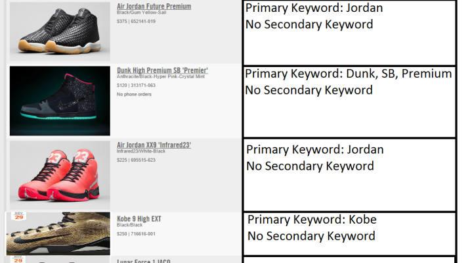Click the Lunar Force 1 product title
This screenshot has width=470, height=263.
click(x=143, y=261)
